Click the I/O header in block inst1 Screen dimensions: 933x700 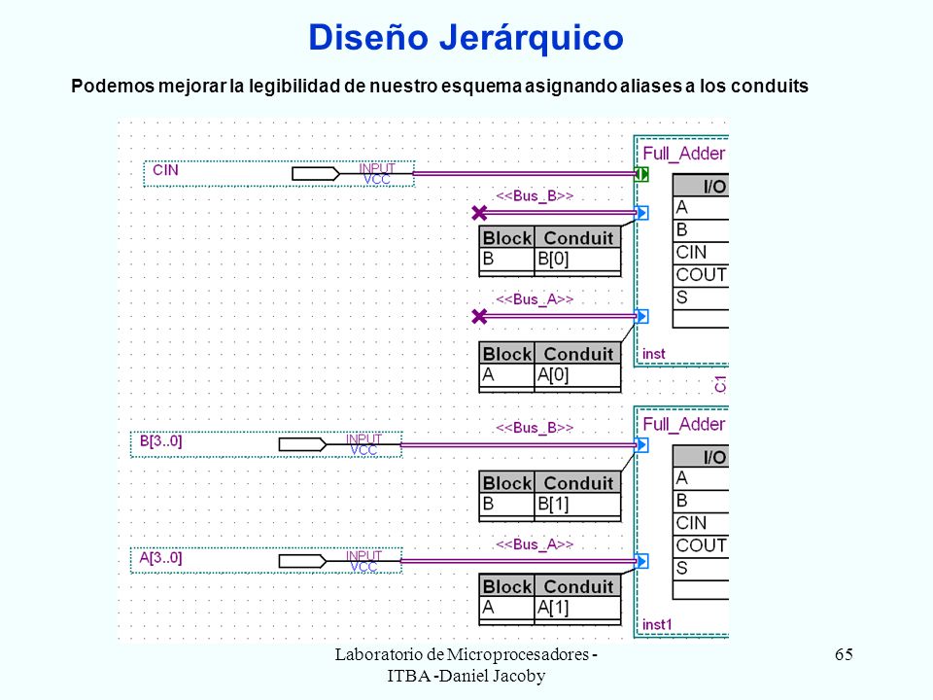click(x=701, y=457)
